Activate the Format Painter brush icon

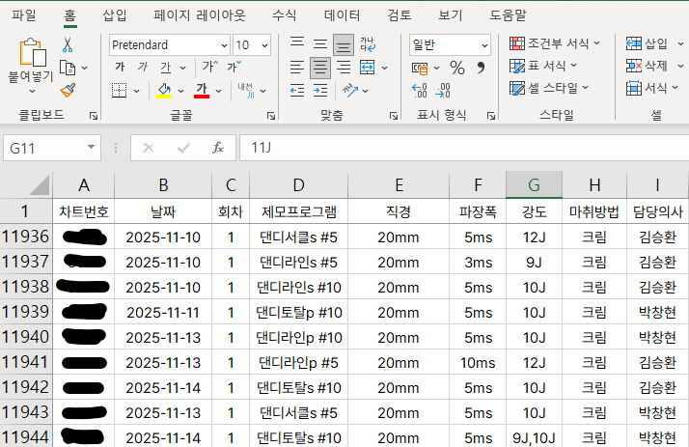pos(68,91)
